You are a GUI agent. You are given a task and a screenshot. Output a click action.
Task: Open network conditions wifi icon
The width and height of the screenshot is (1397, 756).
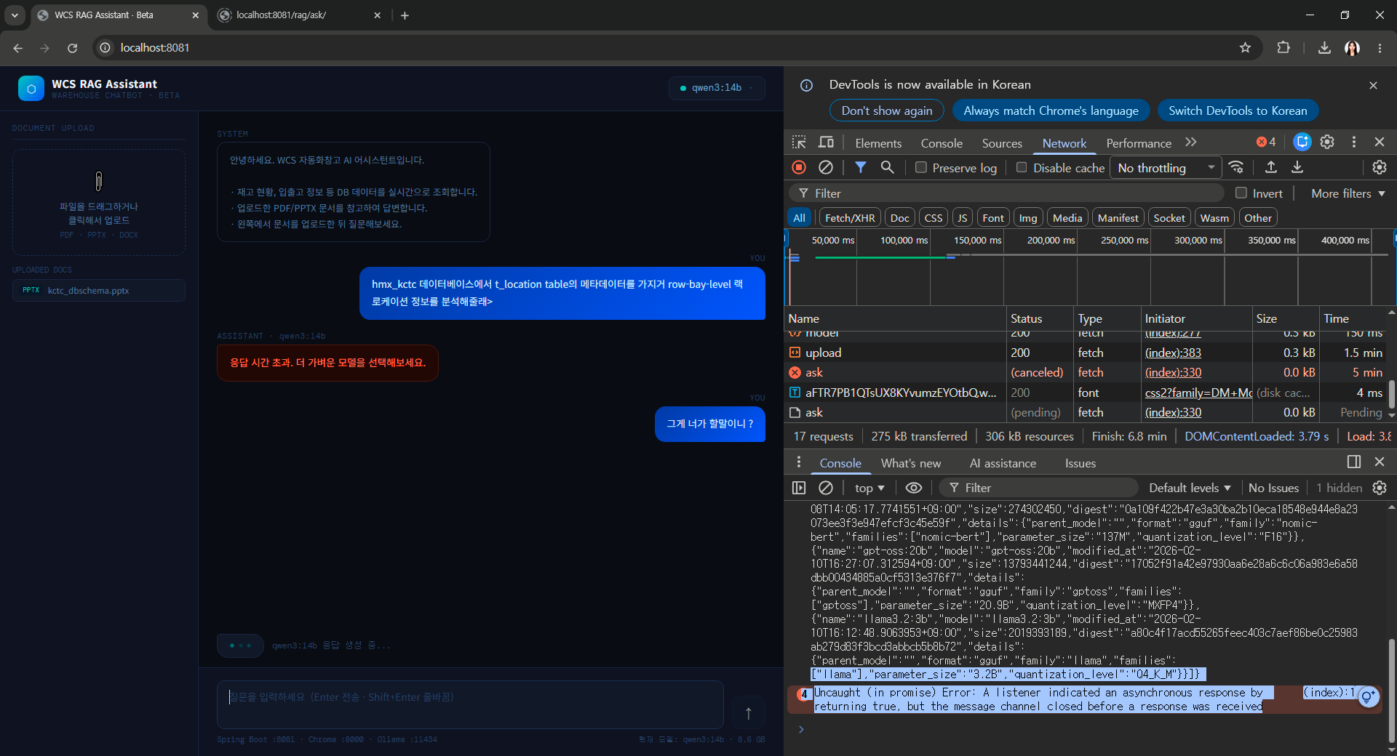1236,167
